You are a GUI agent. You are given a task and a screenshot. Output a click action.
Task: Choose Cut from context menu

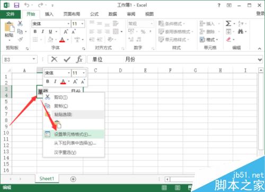(74, 97)
